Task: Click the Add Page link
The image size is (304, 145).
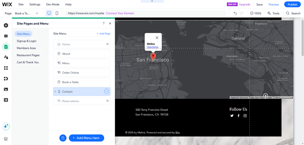Action: [x=103, y=34]
